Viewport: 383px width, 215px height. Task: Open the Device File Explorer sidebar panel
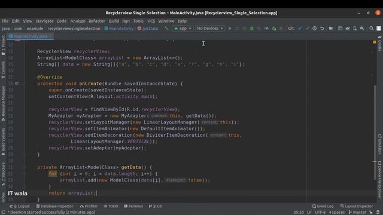pyautogui.click(x=379, y=180)
